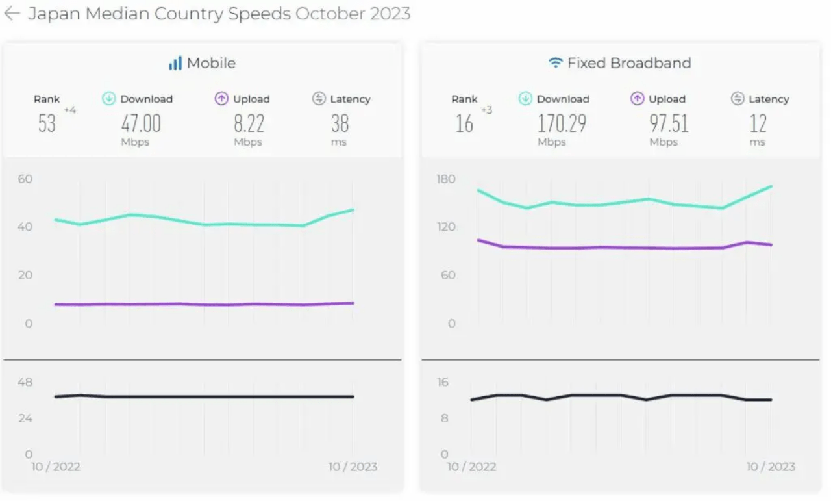Click the Mobile latency icon

click(x=319, y=99)
